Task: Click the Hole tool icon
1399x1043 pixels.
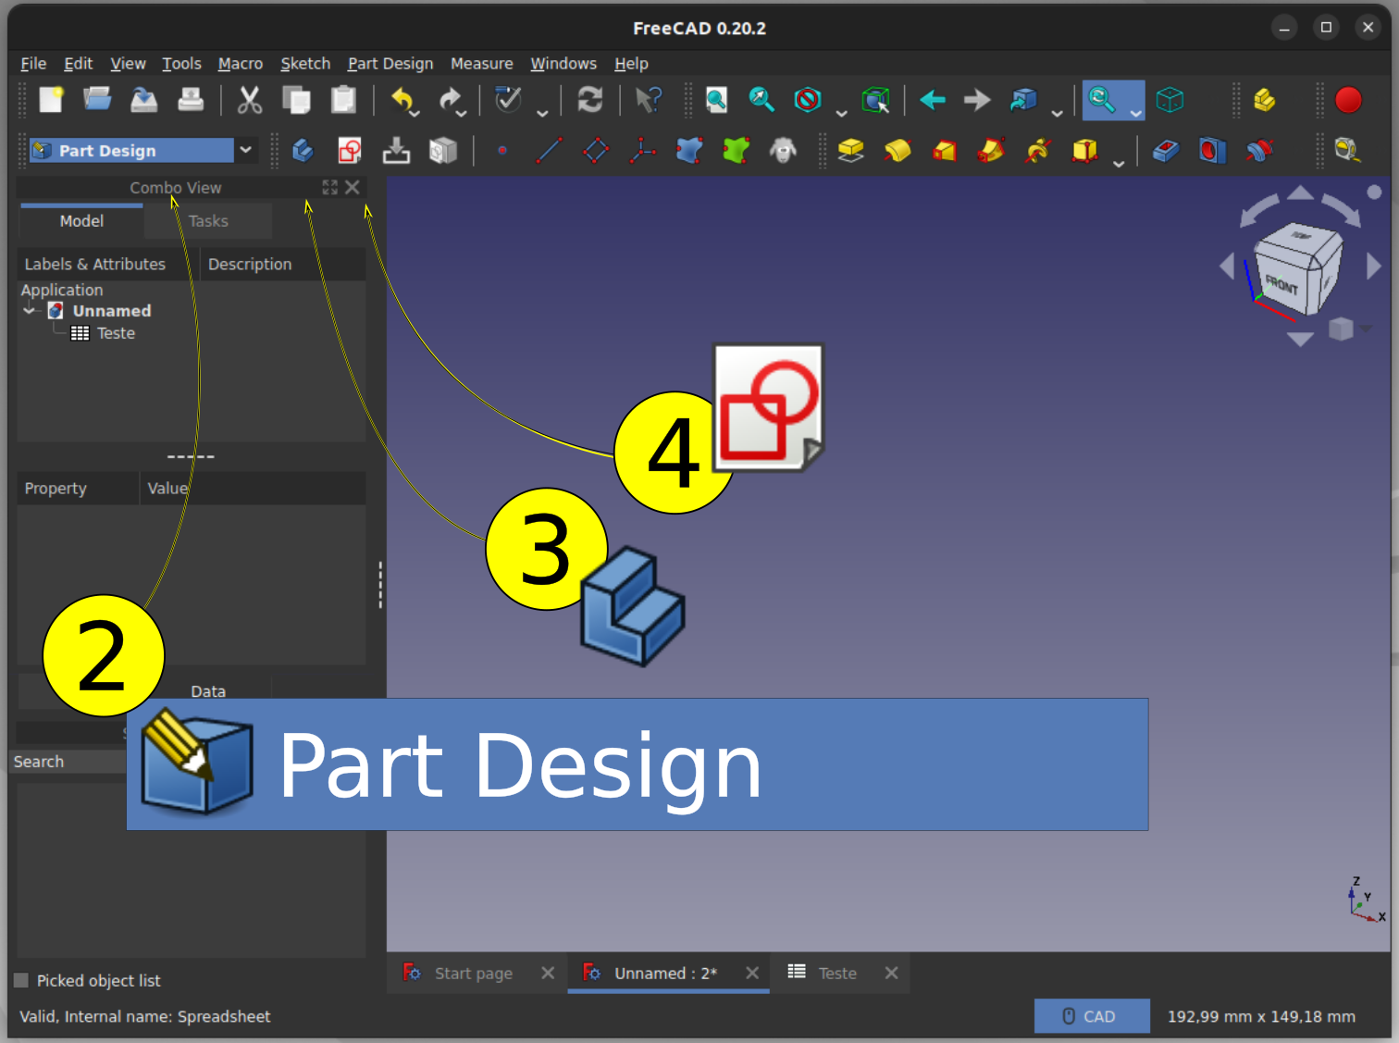Action: (1212, 150)
